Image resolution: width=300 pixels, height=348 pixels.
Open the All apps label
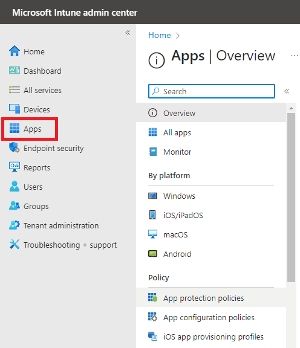pyautogui.click(x=177, y=133)
